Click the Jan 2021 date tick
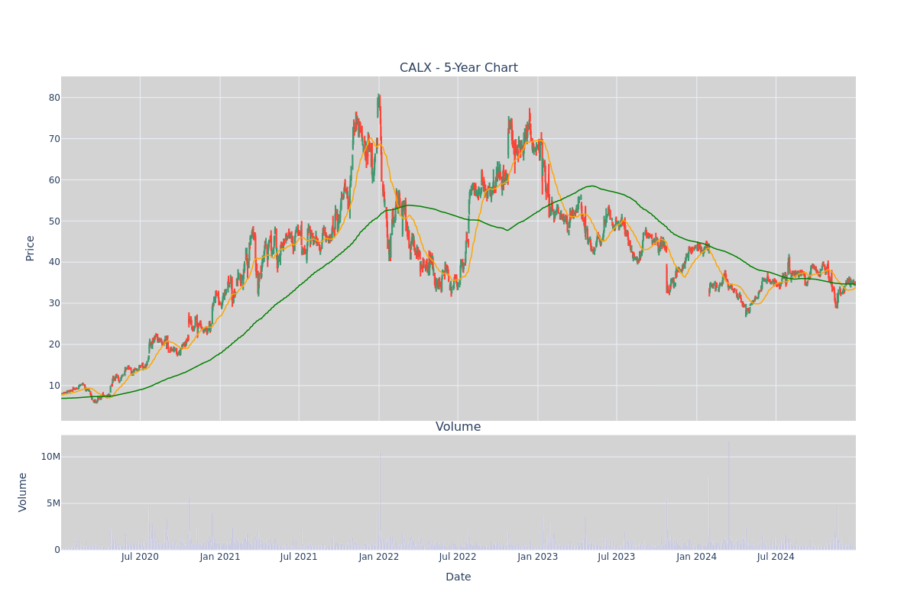The image size is (917, 611). [220, 557]
